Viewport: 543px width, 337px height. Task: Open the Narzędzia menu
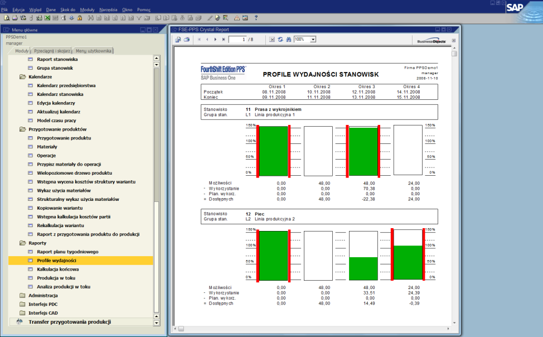[x=108, y=9]
